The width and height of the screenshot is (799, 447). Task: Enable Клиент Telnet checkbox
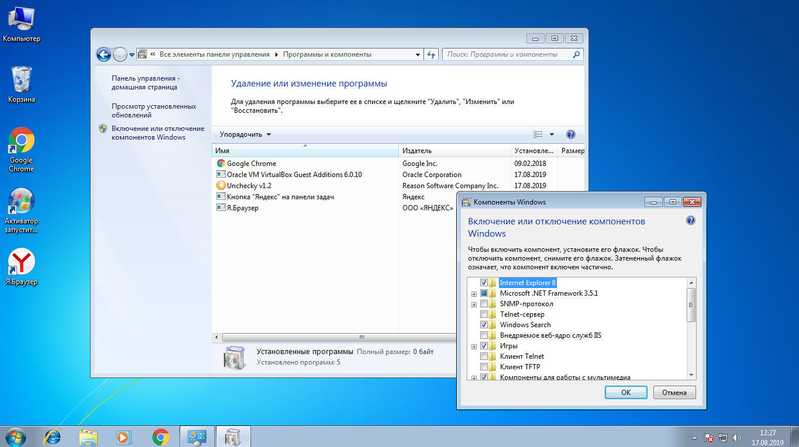point(484,356)
